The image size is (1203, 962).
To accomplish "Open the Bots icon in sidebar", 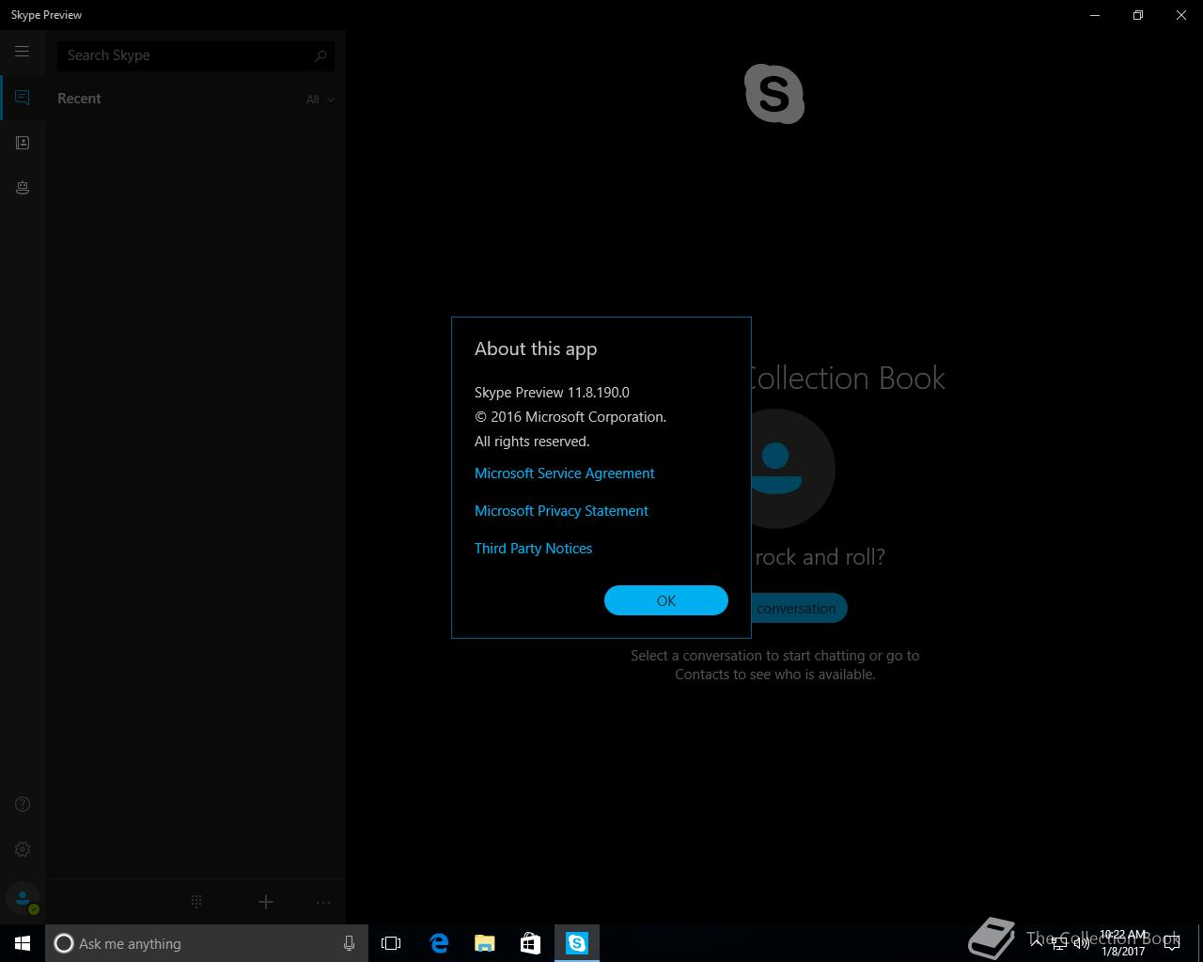I will [x=23, y=188].
